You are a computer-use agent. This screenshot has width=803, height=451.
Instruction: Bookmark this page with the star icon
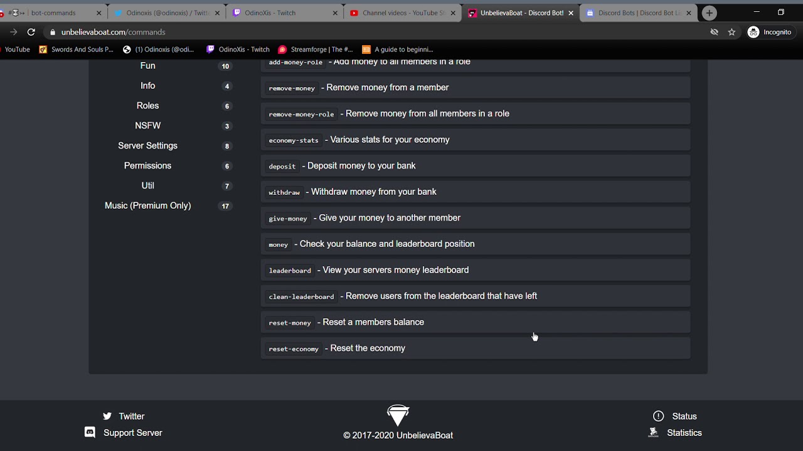click(731, 32)
